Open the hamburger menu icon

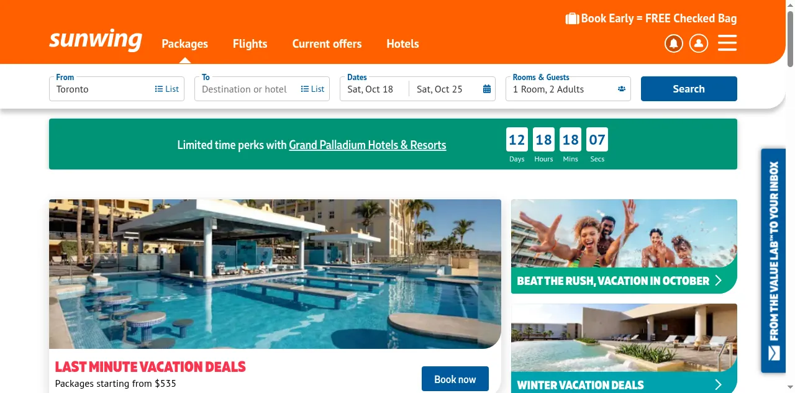coord(727,43)
